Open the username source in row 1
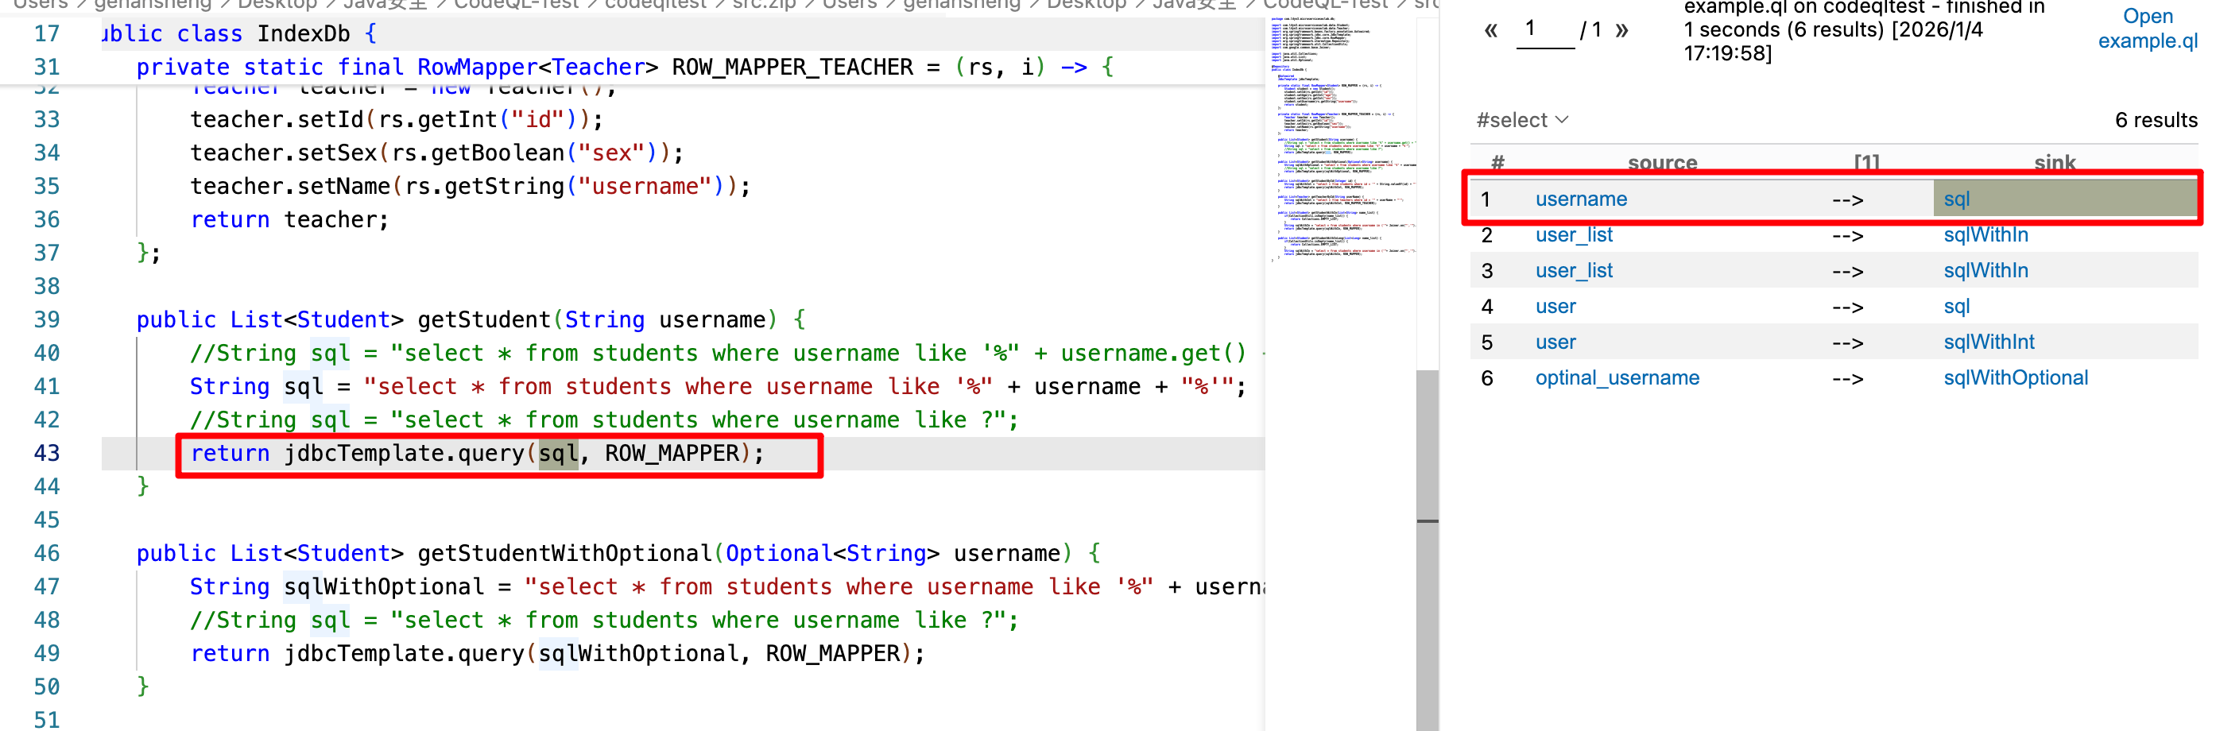 [x=1580, y=199]
